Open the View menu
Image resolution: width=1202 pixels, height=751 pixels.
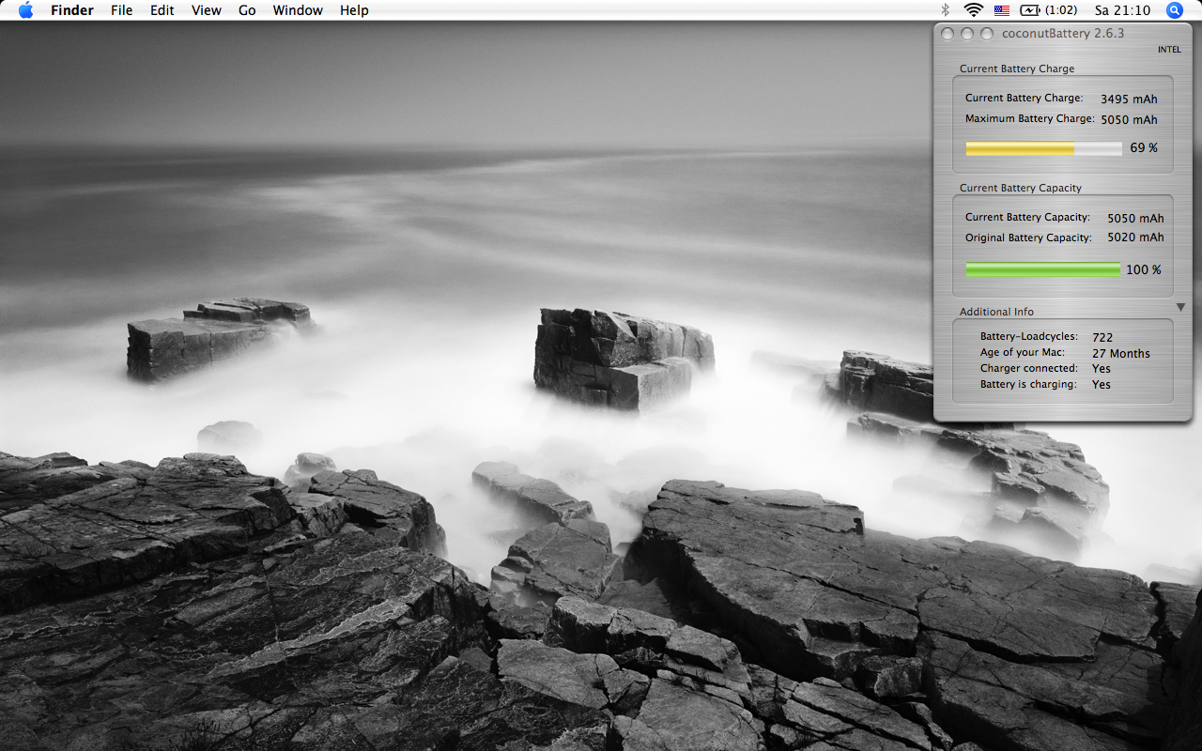coord(207,10)
